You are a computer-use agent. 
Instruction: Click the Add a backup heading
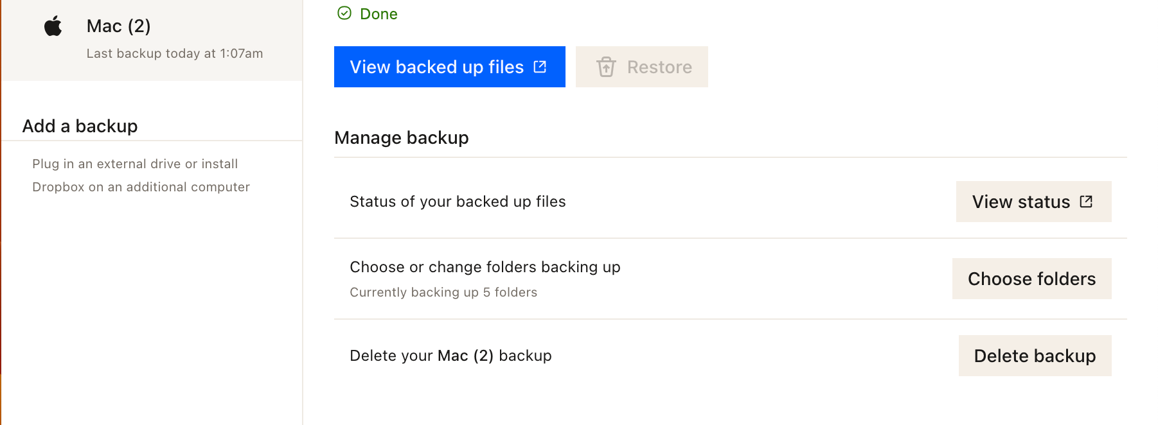pyautogui.click(x=80, y=126)
